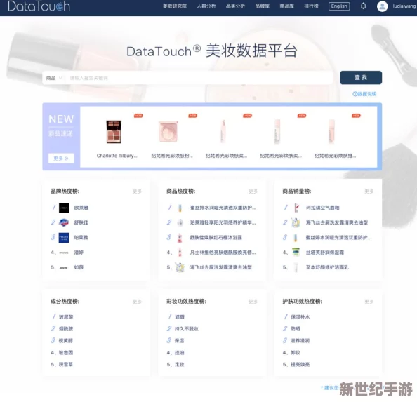Open the 排行榜 menu item
The image size is (417, 402).
(311, 6)
